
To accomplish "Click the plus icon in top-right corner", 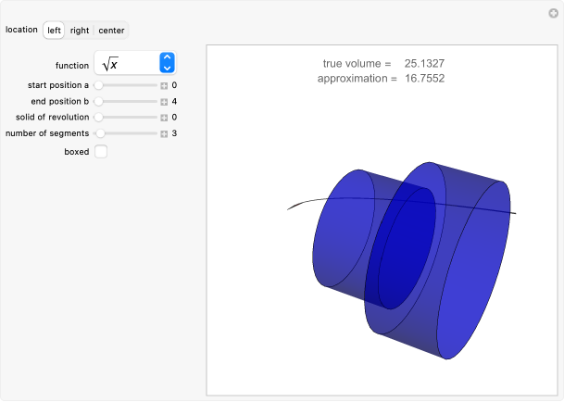I will coord(553,12).
